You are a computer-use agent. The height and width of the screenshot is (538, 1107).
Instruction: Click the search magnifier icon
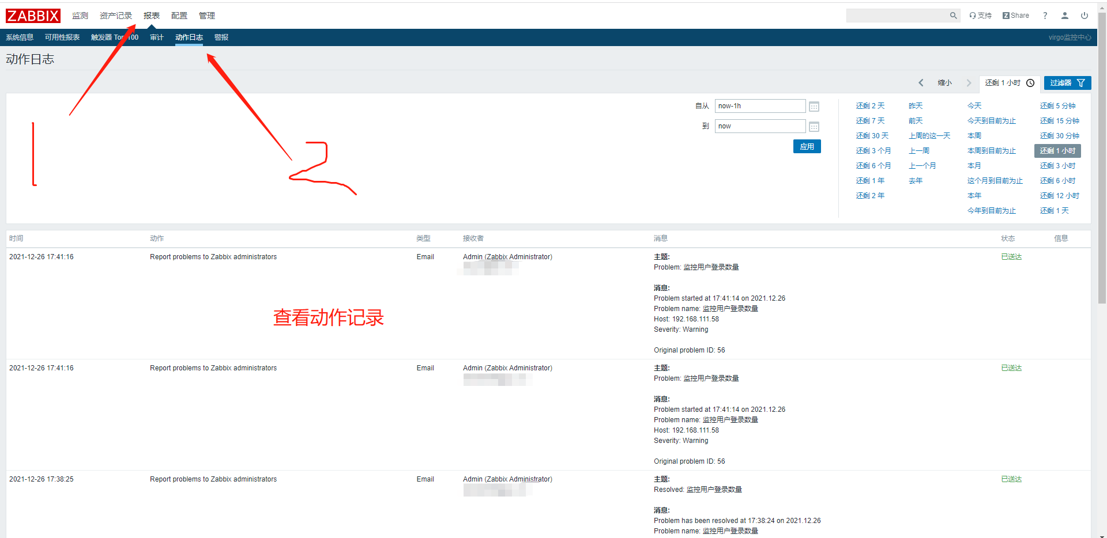tap(952, 16)
